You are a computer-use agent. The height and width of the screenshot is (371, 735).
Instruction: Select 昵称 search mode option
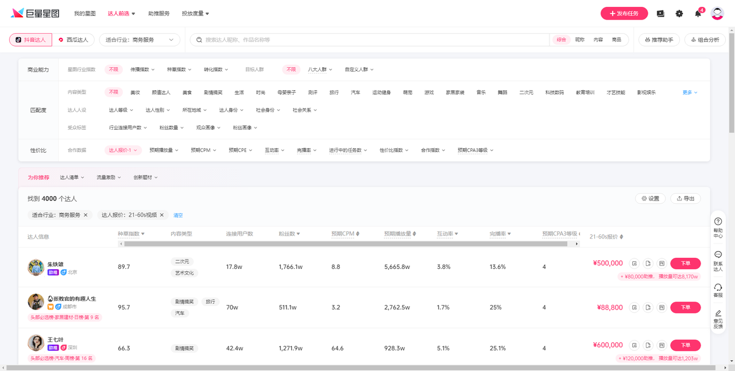[x=580, y=40]
